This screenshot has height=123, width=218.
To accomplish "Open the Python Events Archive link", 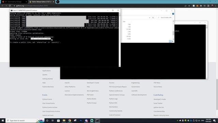I will coord(50,107).
